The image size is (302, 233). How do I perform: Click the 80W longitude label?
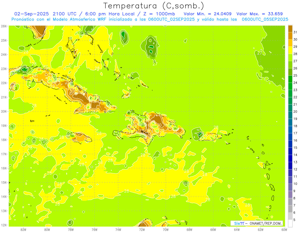coord(47,229)
